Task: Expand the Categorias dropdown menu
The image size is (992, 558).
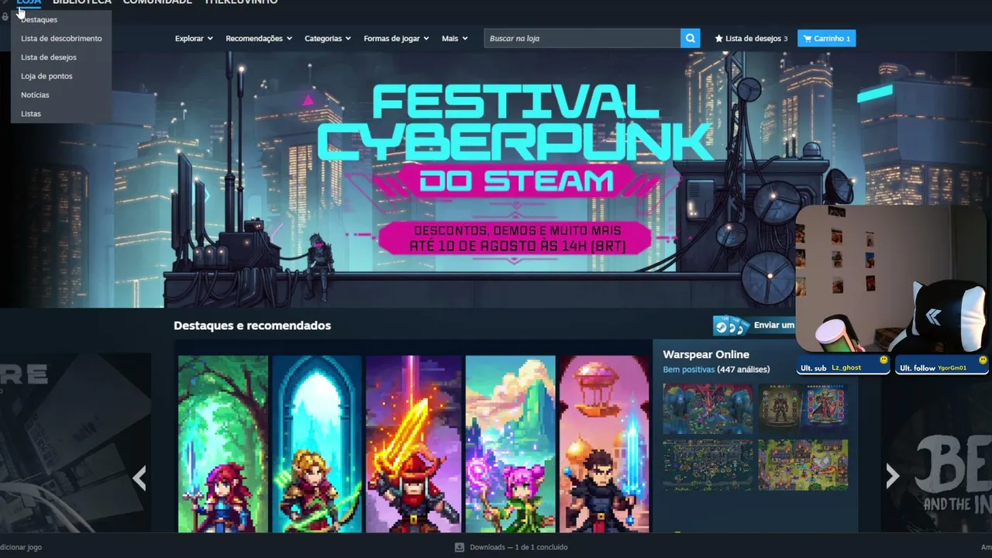Action: click(x=328, y=38)
